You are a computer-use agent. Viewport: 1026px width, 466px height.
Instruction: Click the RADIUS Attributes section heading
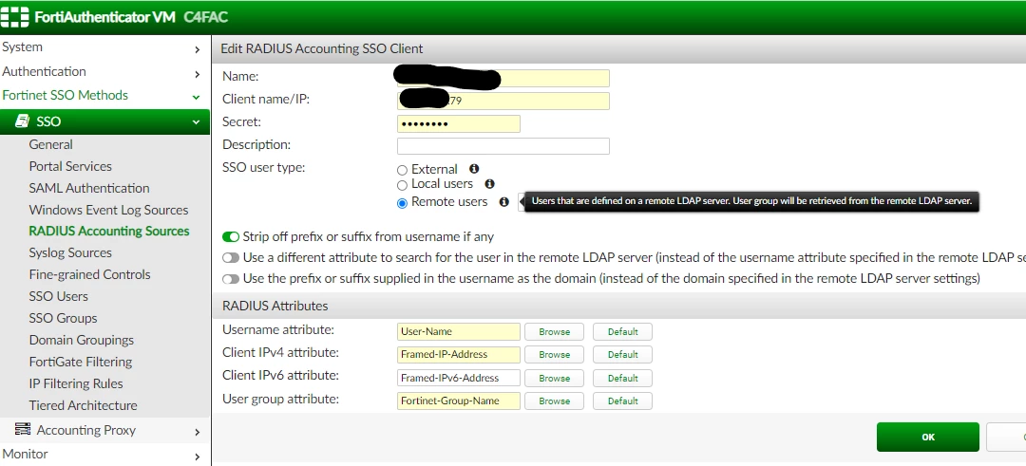pos(275,306)
